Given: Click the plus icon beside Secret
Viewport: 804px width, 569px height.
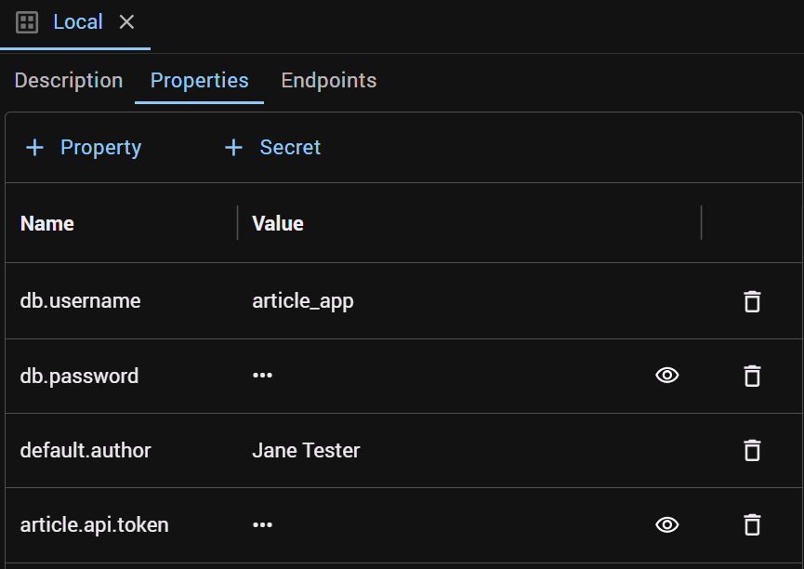Looking at the screenshot, I should [233, 148].
